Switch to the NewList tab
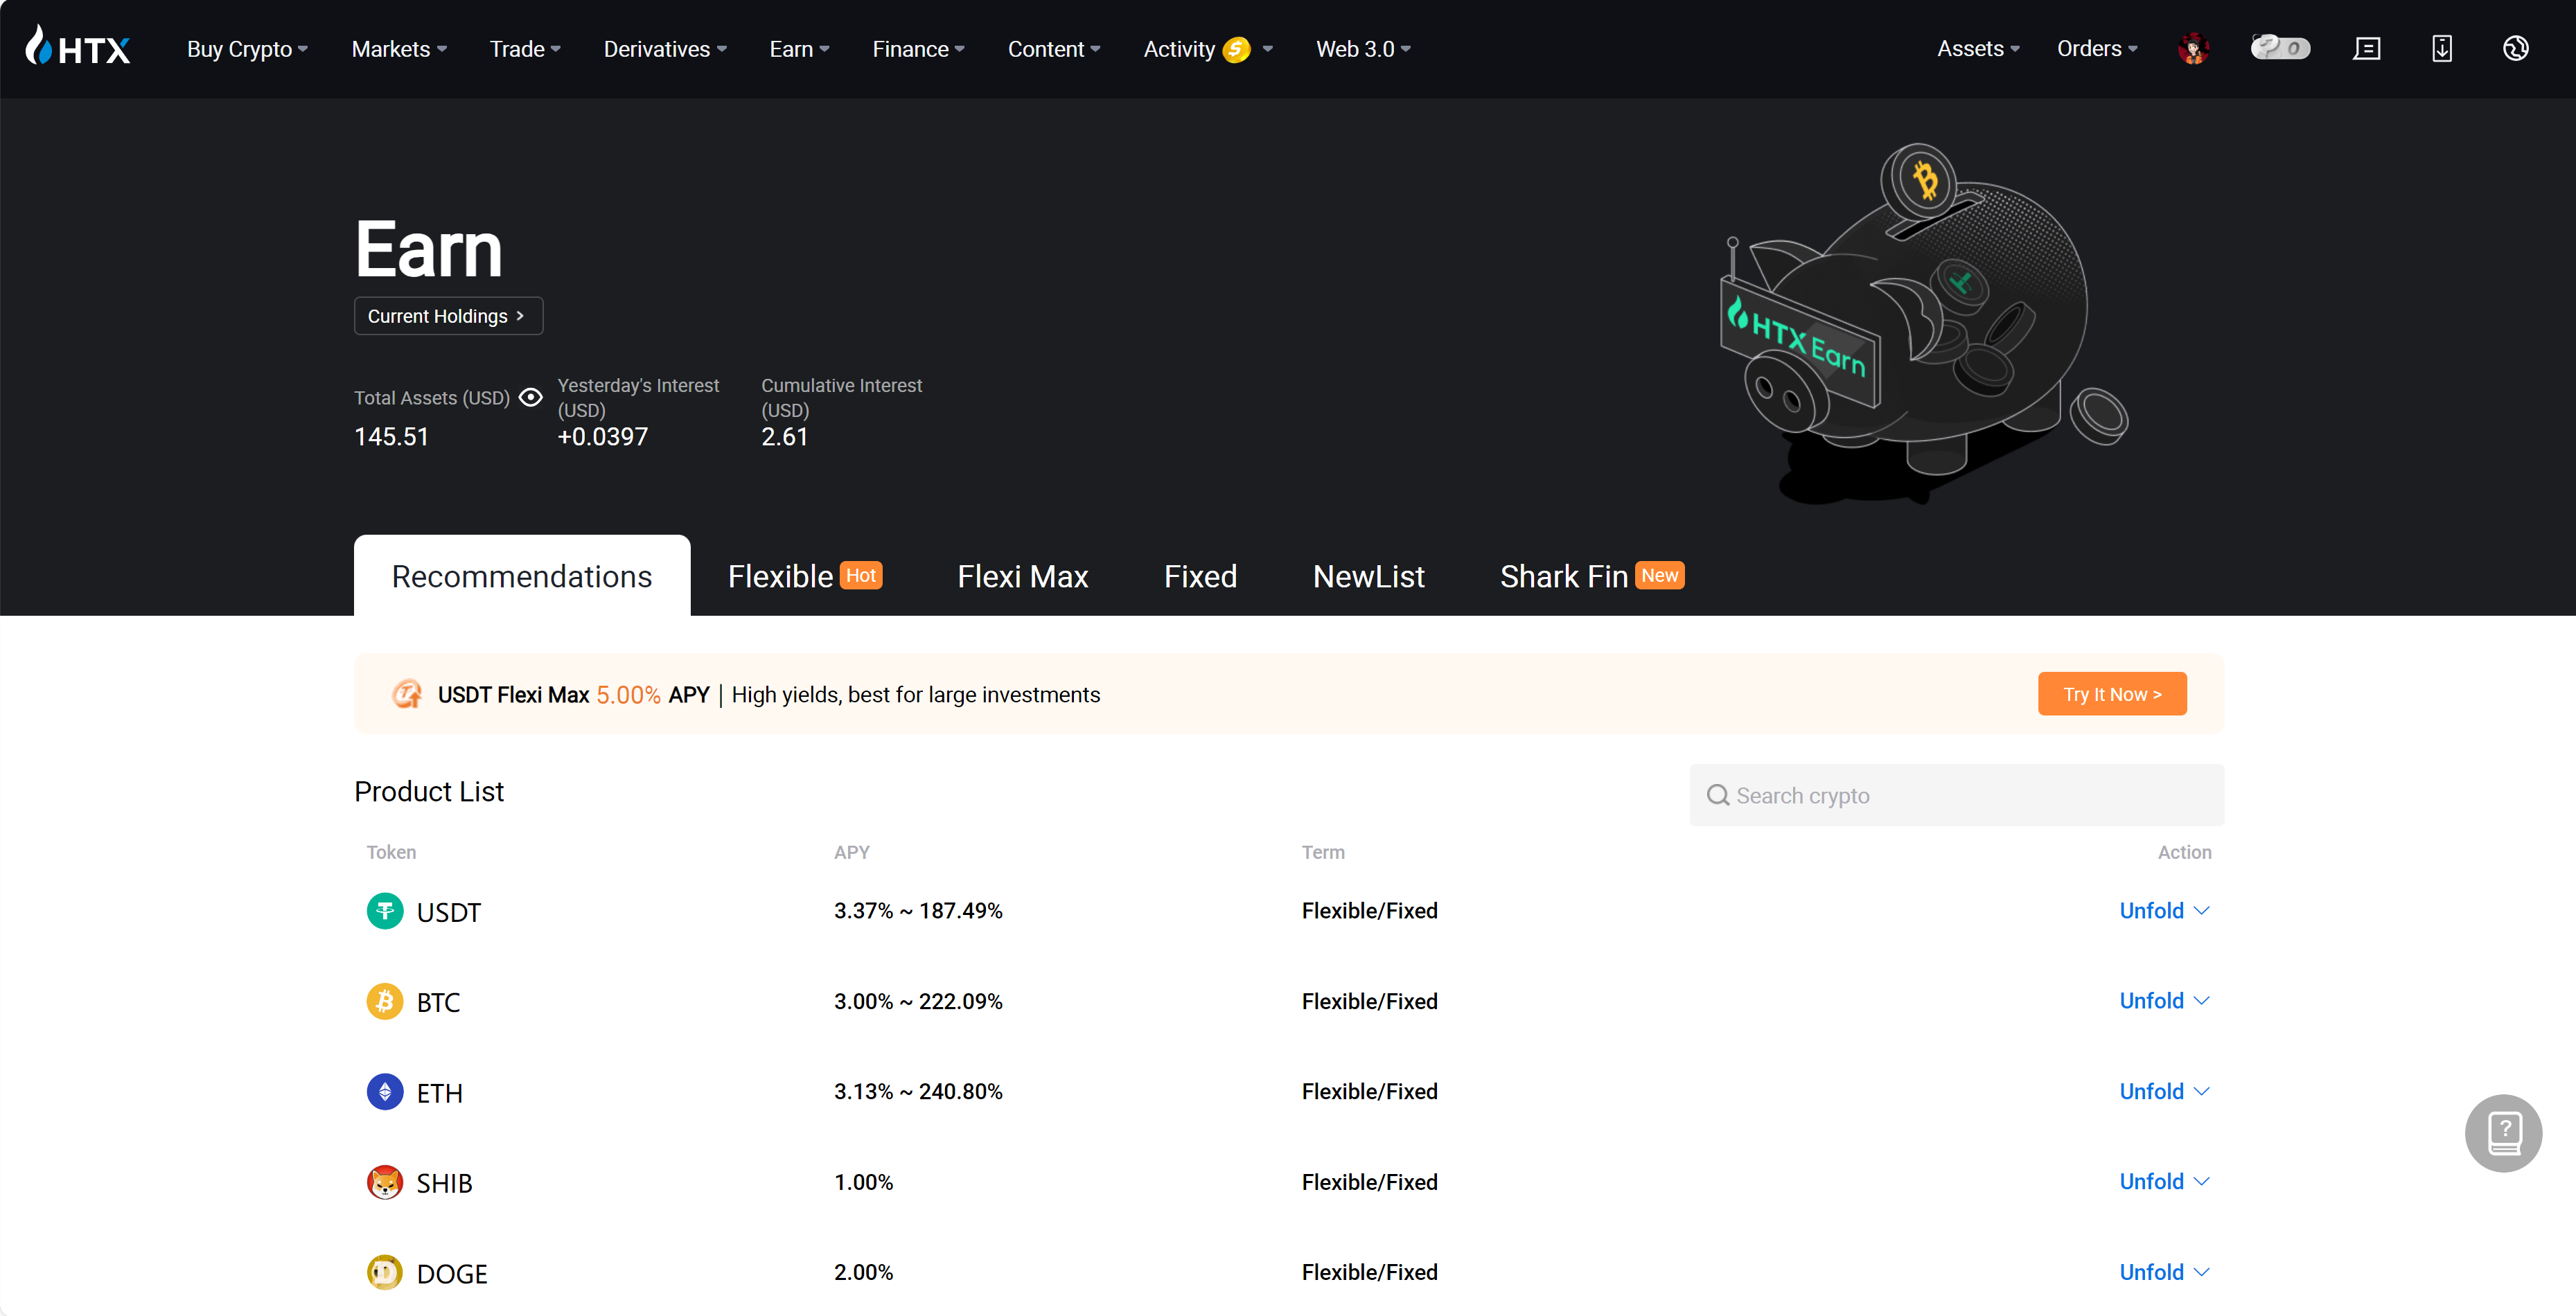Image resolution: width=2576 pixels, height=1316 pixels. coord(1368,576)
